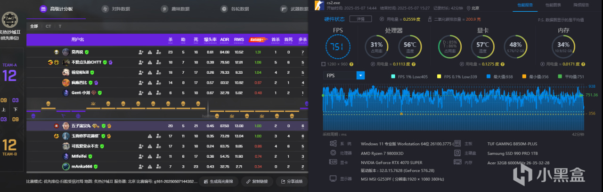Report warning icon for 玉面修罗花满楼
The image size is (603, 192).
150,136
